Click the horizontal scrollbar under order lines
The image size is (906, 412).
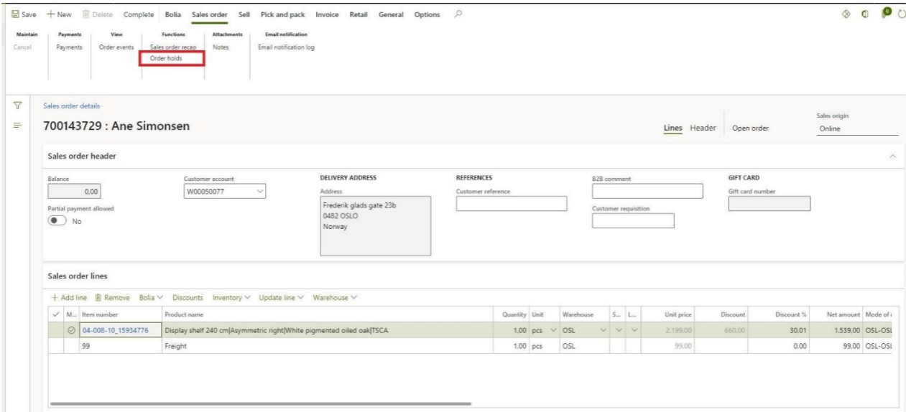(x=260, y=403)
